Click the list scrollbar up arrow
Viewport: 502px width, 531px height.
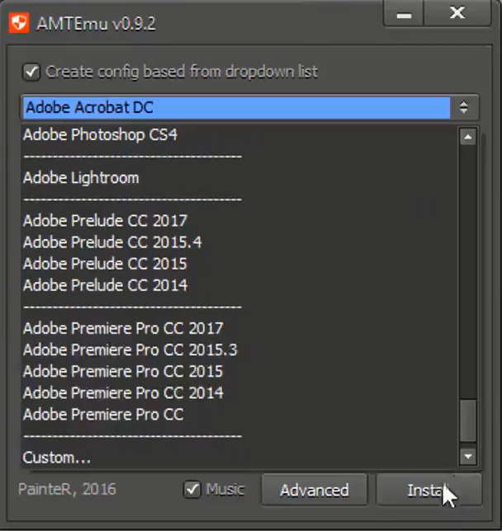coord(468,137)
